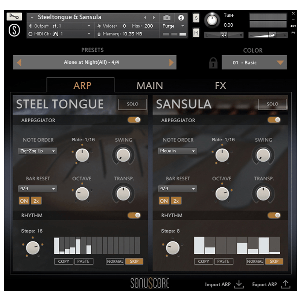Click the Sansula Transp. knob
This screenshot has width=301, height=301.
point(263,194)
